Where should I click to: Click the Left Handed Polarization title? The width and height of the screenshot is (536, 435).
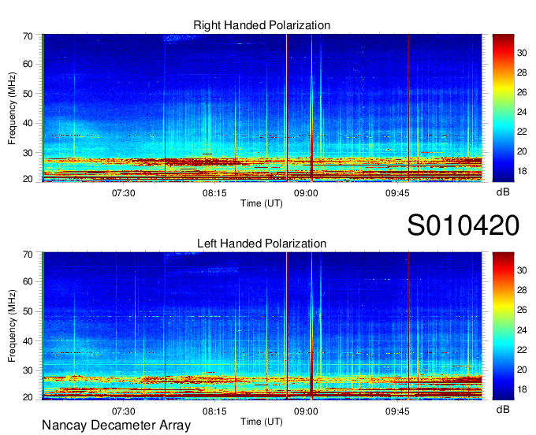click(262, 244)
